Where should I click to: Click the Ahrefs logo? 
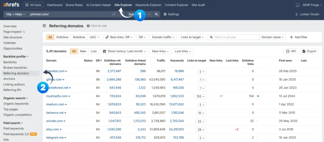11,5
